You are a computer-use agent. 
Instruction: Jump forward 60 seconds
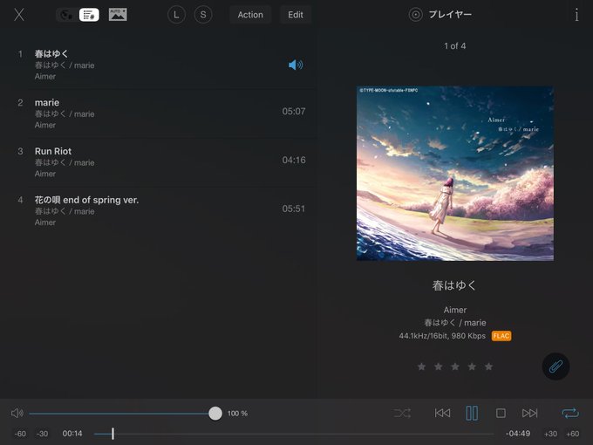573,434
